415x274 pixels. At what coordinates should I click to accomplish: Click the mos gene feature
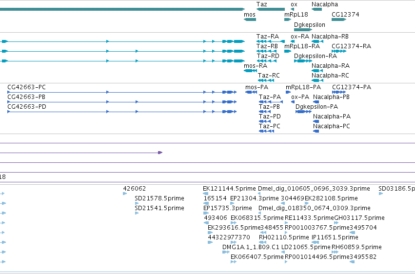coord(250,20)
